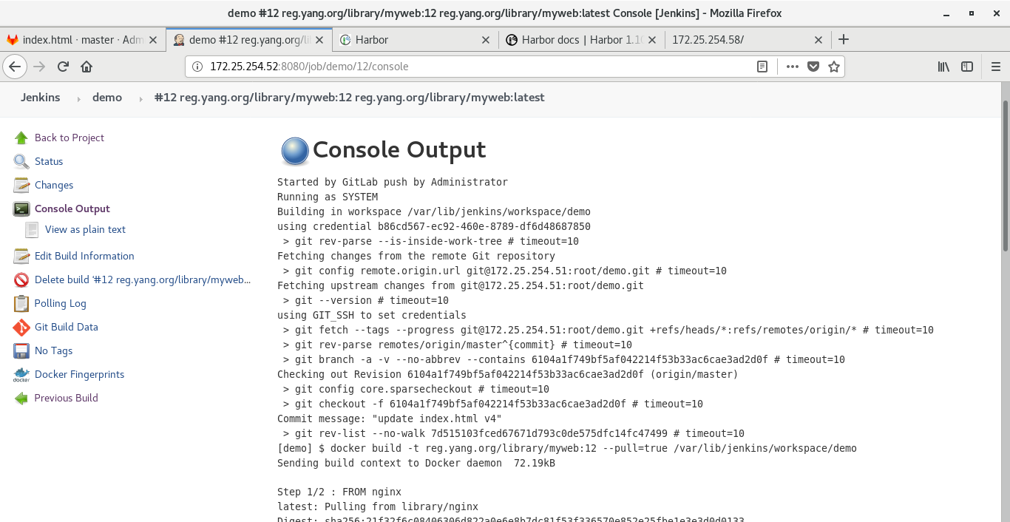This screenshot has width=1010, height=522.
Task: Open the Firefox hamburger menu
Action: pos(995,67)
